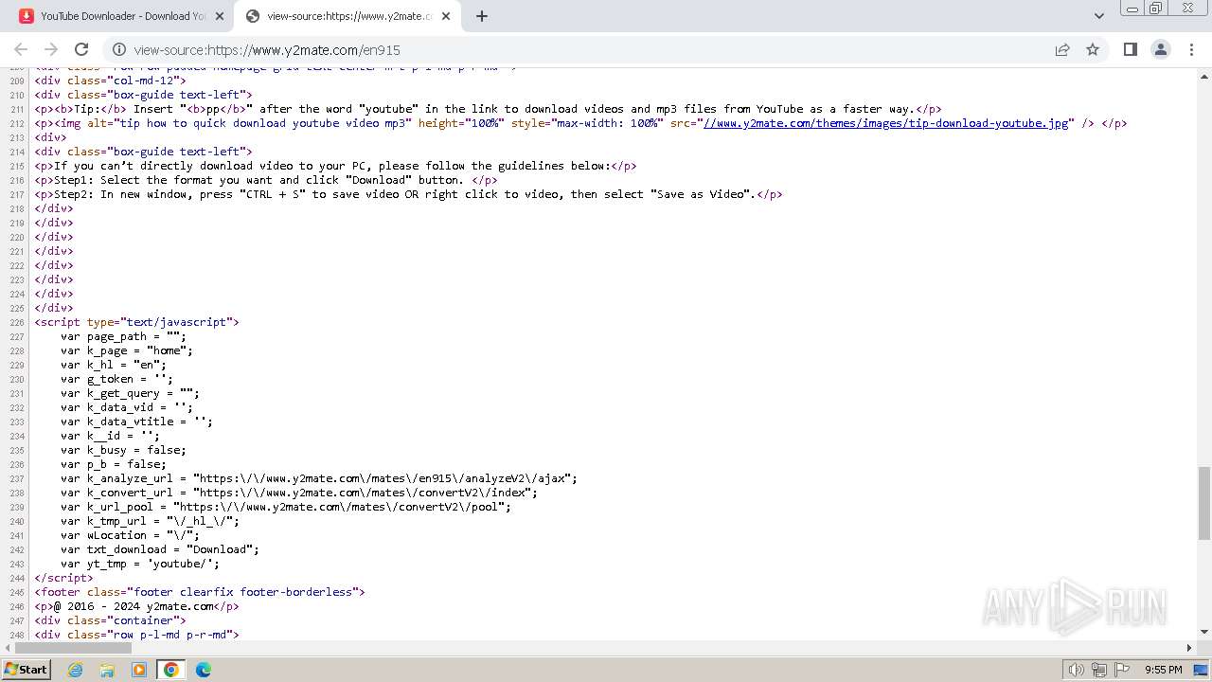Image resolution: width=1212 pixels, height=682 pixels.
Task: Click the vertical scrollbar down arrow
Action: [x=1203, y=632]
